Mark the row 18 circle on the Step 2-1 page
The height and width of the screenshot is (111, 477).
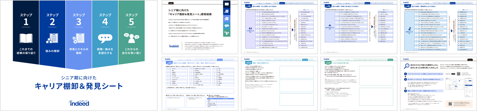[257, 47]
